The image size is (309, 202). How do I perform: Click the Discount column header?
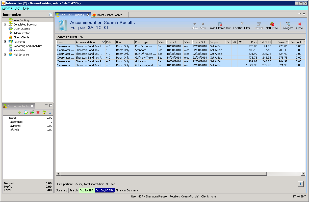click(x=295, y=42)
